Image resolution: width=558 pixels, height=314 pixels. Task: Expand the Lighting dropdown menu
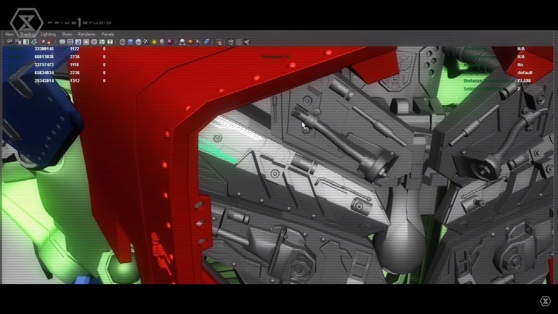click(48, 34)
